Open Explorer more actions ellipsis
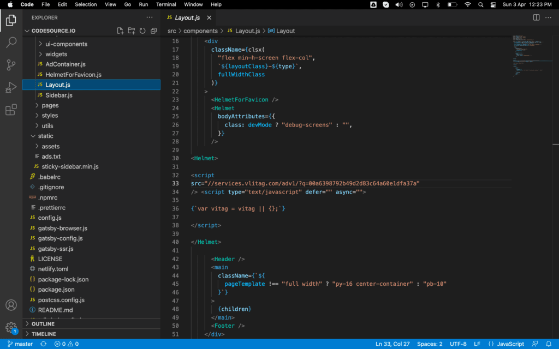 [x=150, y=17]
